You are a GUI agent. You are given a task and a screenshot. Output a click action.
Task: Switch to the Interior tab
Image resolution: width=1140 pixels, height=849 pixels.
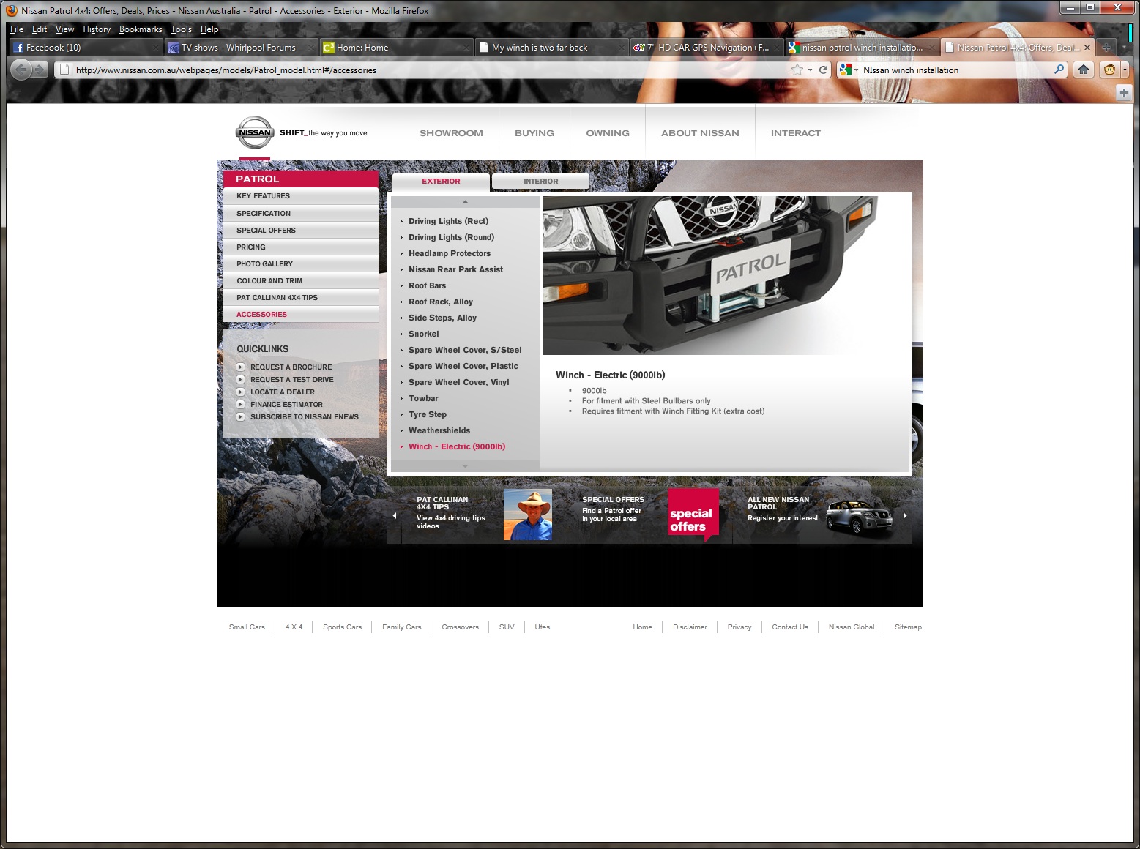(x=540, y=181)
